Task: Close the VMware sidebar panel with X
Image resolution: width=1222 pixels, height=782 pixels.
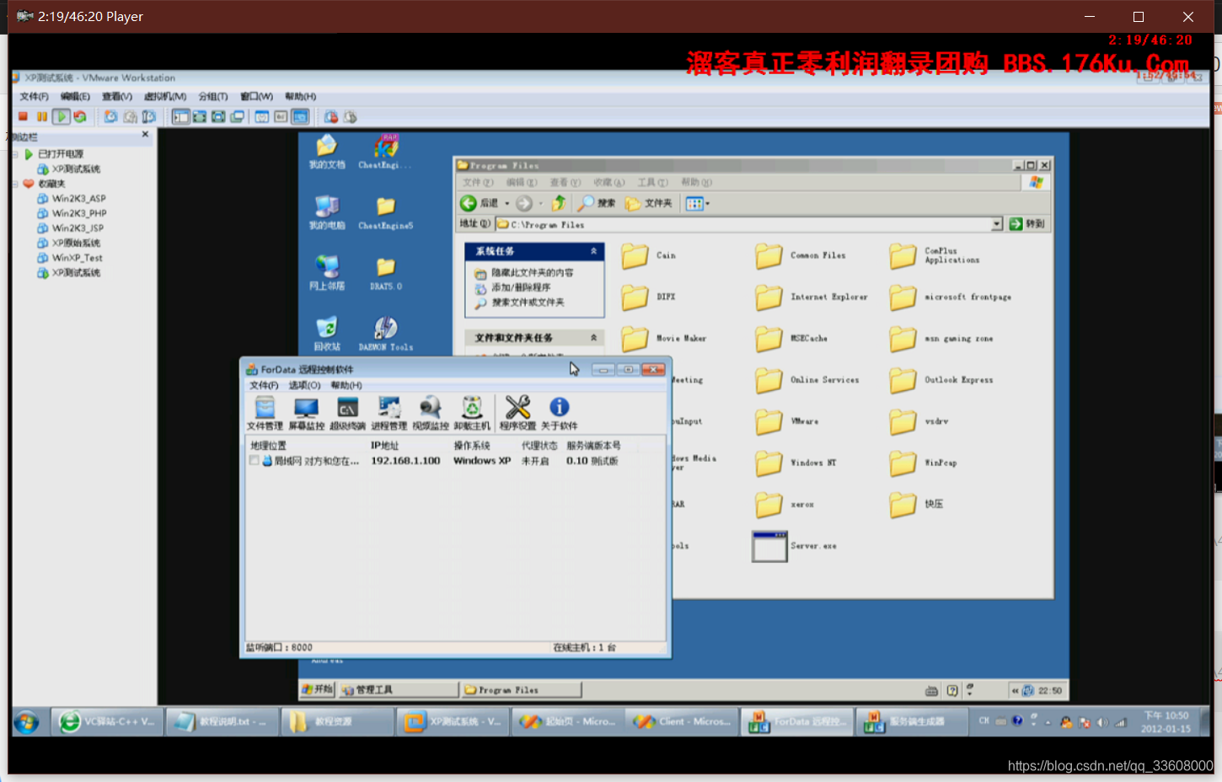Action: tap(145, 135)
